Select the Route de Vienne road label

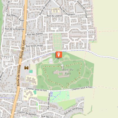click(19, 75)
